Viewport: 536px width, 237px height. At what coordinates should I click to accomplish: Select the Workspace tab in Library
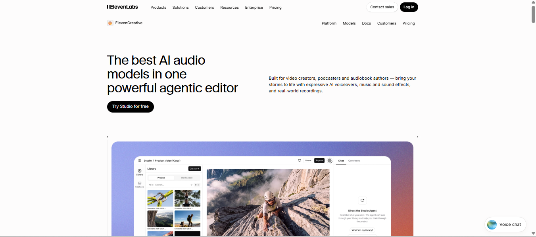(x=187, y=178)
